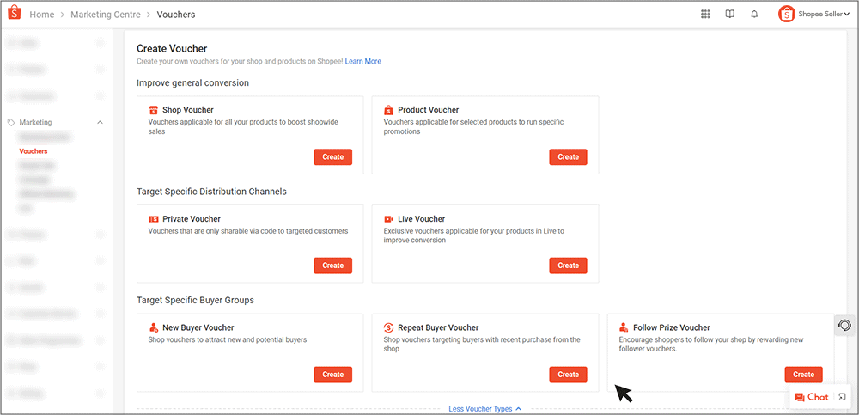Click the Private Voucher ticket icon
Image resolution: width=859 pixels, height=415 pixels.
tap(154, 219)
